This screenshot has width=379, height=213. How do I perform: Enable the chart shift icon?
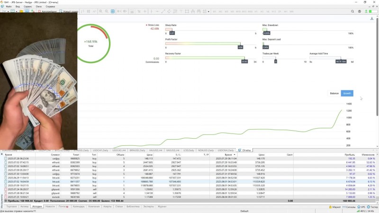click(125, 11)
